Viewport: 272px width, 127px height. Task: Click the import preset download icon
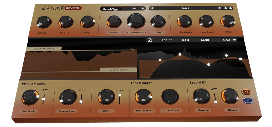point(230,8)
